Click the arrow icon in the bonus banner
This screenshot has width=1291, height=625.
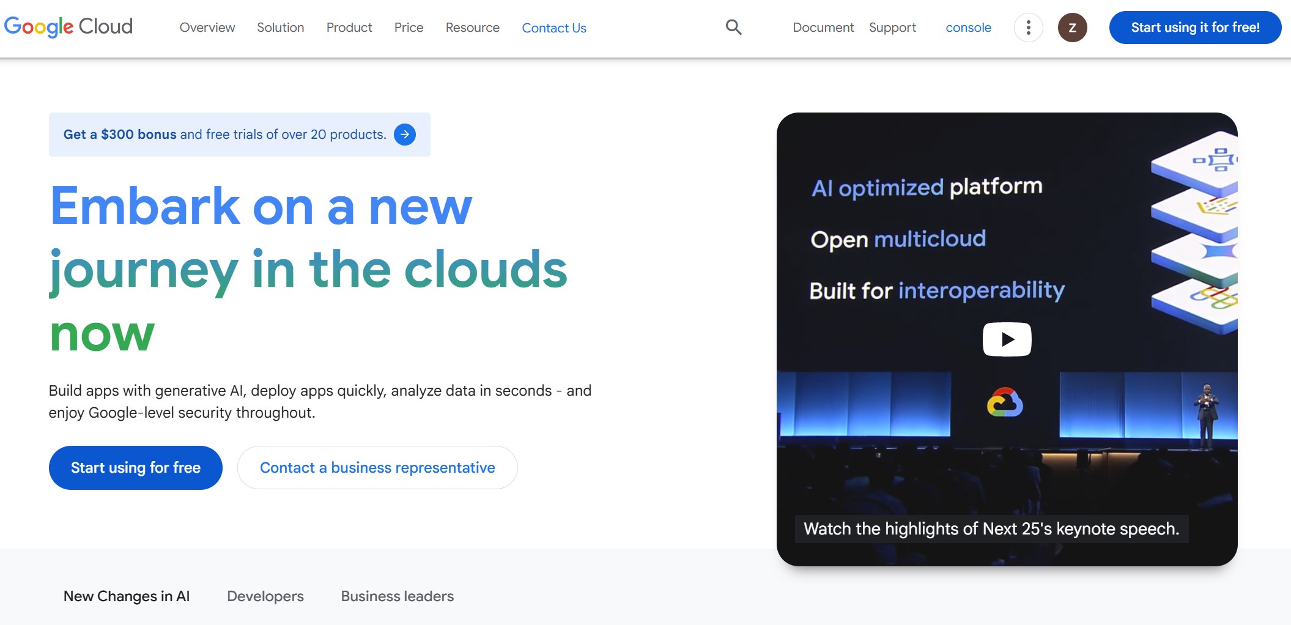tap(405, 134)
